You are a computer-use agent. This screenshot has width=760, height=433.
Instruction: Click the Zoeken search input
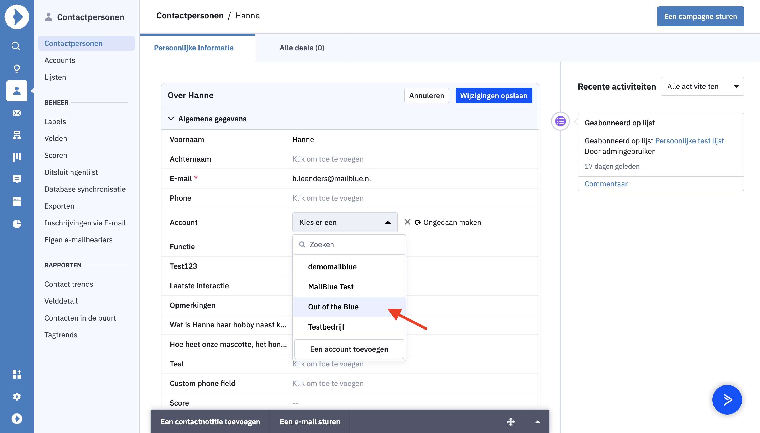point(349,244)
